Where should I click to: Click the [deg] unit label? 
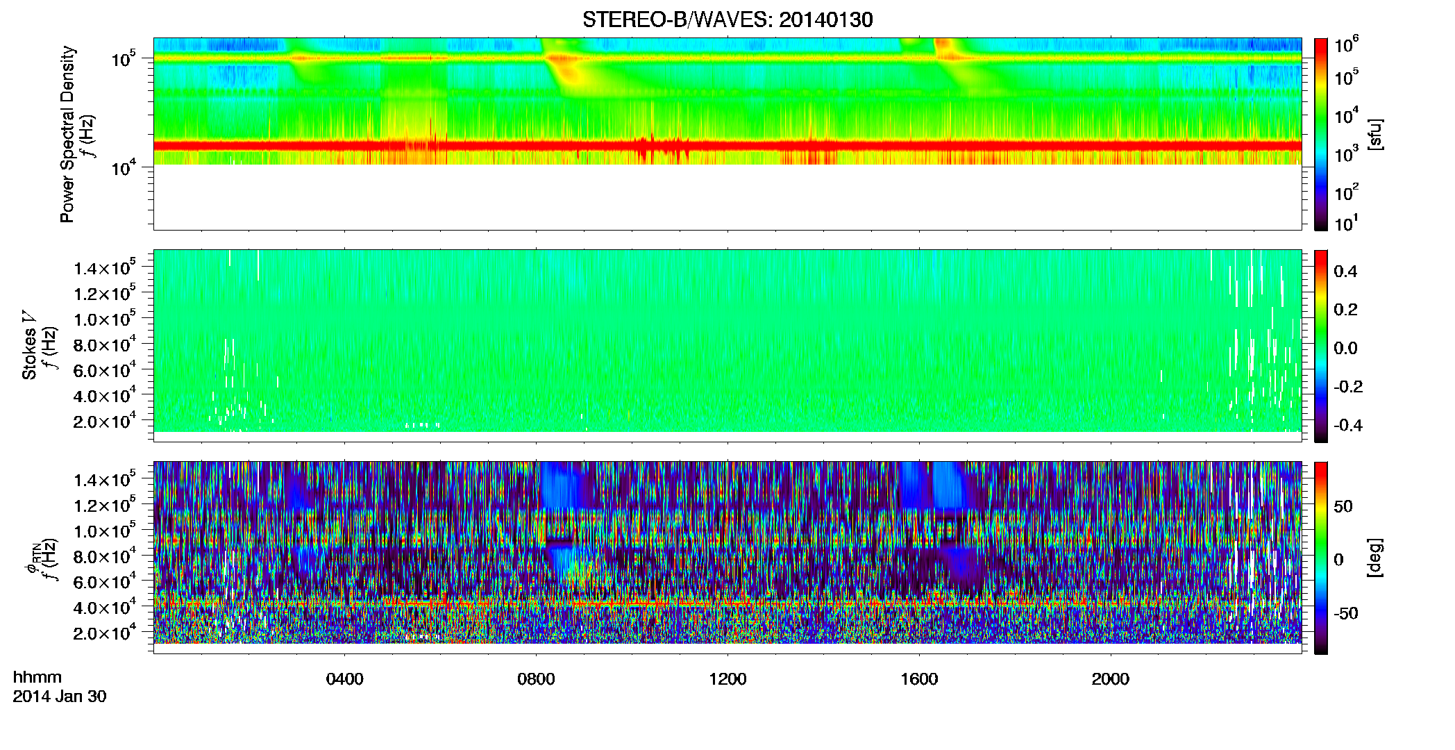(1374, 558)
